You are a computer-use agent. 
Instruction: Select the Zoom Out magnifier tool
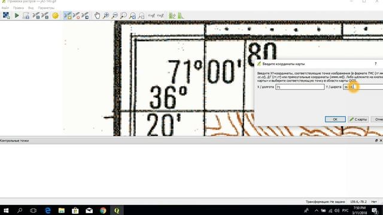pos(114,16)
